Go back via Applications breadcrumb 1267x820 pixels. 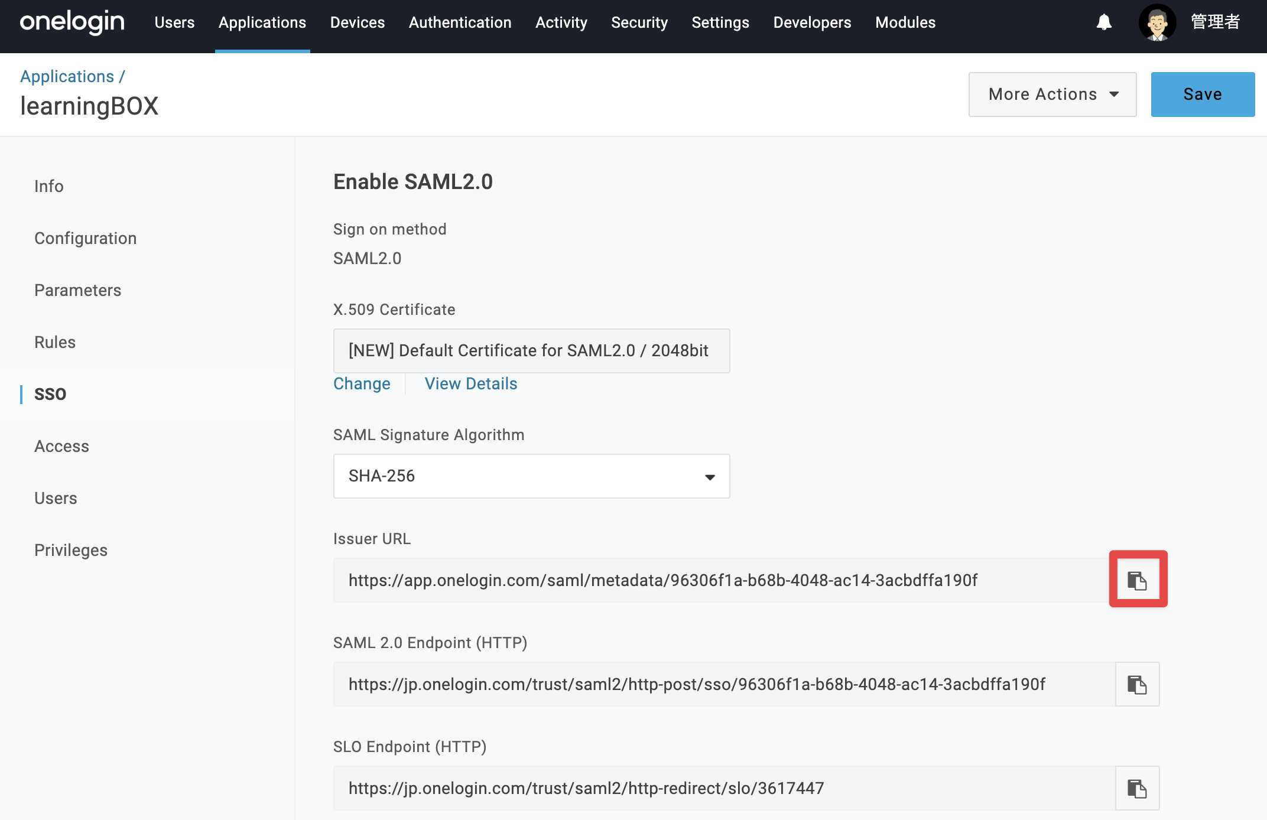(67, 77)
